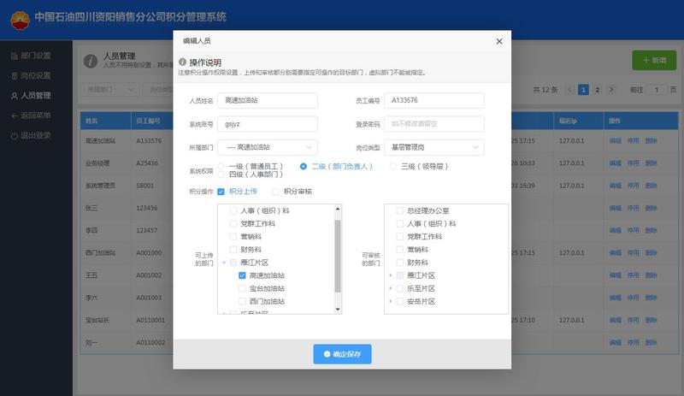684x396 pixels.
Task: Click the green 新增 button
Action: point(654,60)
